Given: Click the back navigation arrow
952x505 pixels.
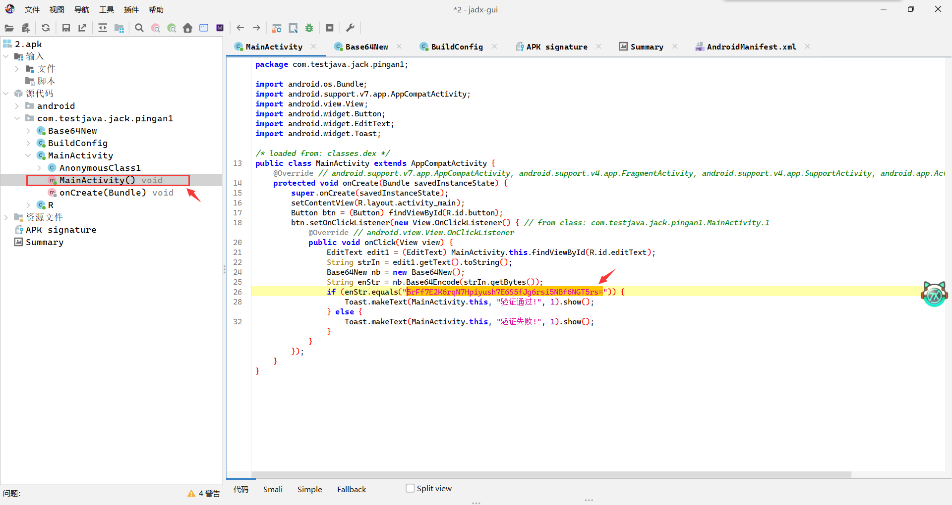Looking at the screenshot, I should tap(240, 28).
